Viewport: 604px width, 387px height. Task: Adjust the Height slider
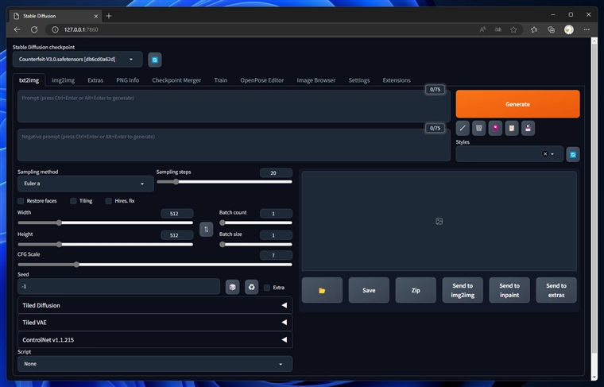[x=105, y=245]
